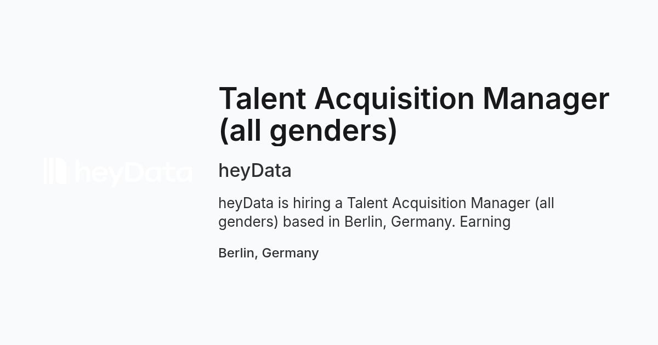Click "Germany." inside the description paragraph
Image resolution: width=658 pixels, height=345 pixels.
tap(423, 222)
